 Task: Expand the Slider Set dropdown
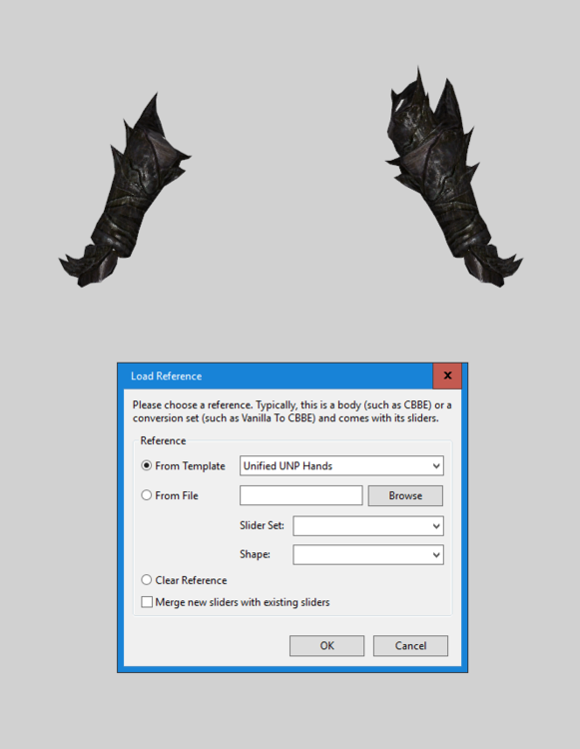tap(368, 526)
